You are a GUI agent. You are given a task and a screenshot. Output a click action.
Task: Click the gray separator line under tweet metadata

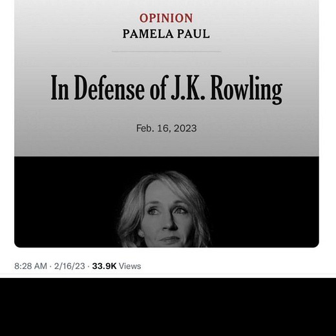point(168,275)
